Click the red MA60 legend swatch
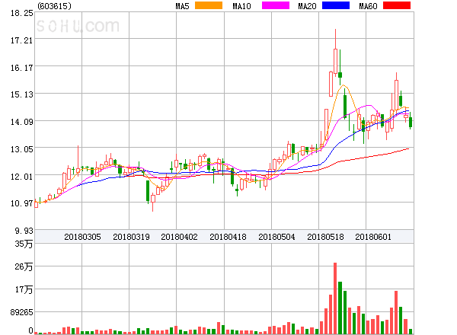 397,5
